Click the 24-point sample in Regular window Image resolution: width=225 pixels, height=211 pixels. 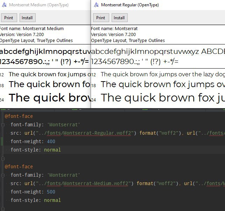(x=163, y=98)
